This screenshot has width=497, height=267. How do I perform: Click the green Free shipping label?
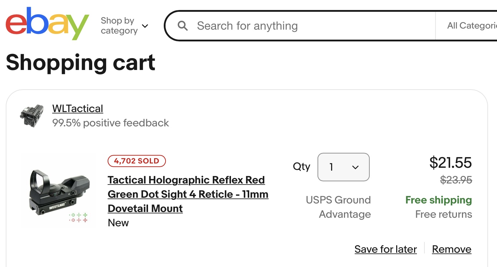click(x=438, y=200)
